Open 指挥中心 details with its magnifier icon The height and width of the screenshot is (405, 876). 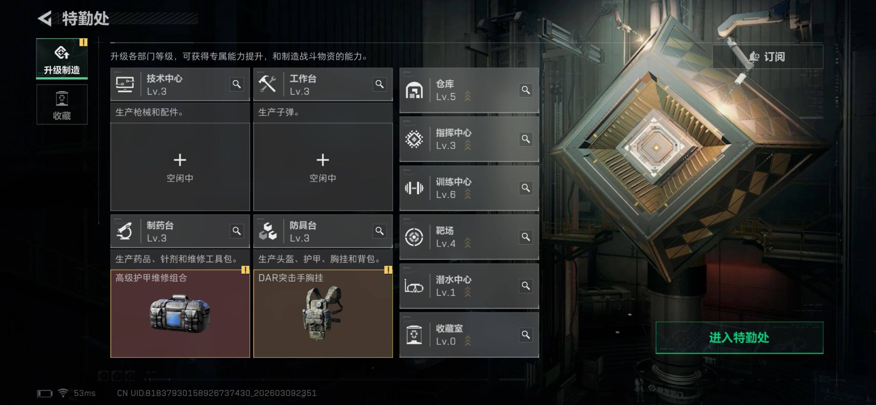[526, 139]
